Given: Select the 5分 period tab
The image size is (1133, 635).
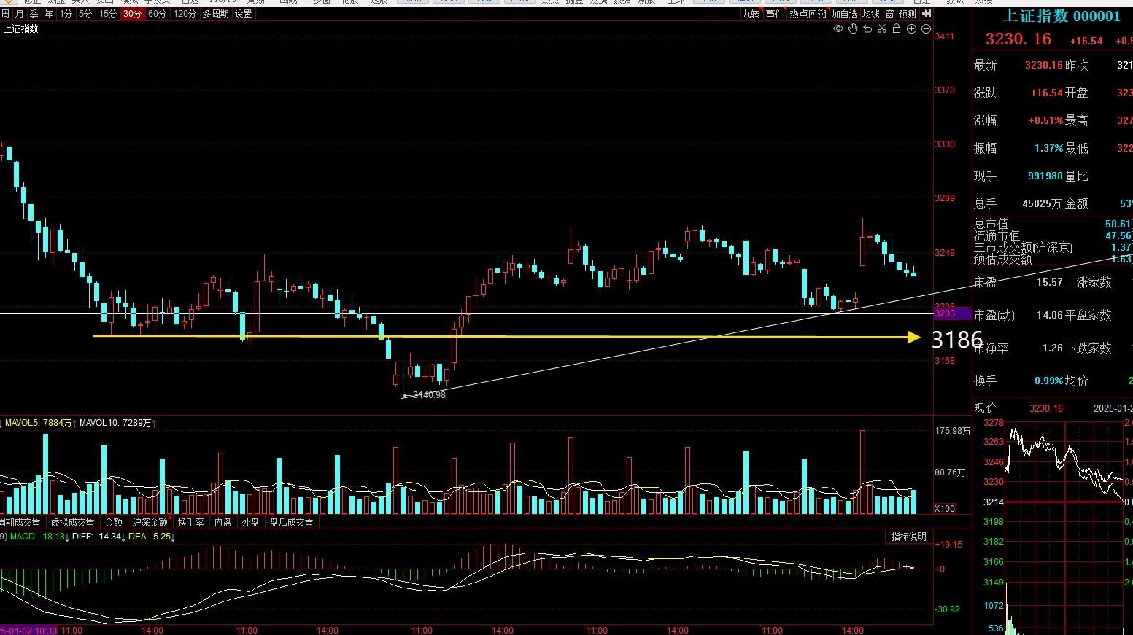Looking at the screenshot, I should coord(85,14).
